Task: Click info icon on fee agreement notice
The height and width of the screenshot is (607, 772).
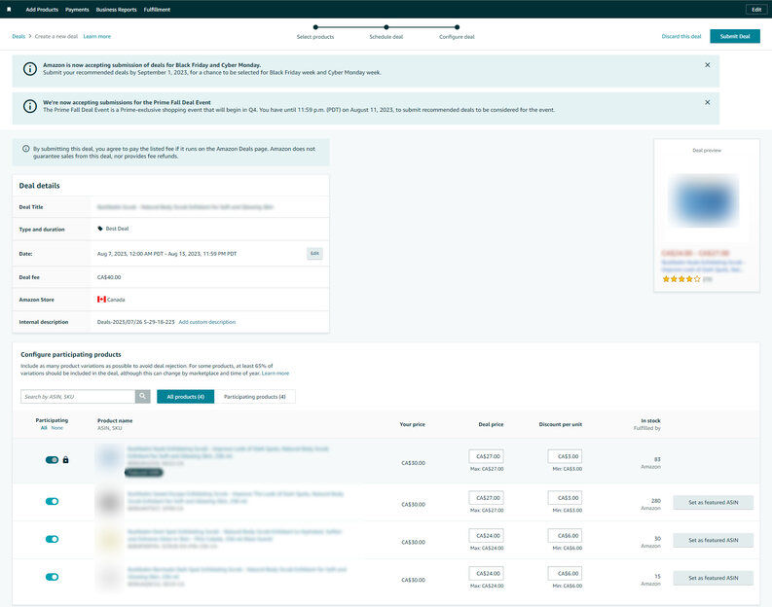Action: [x=25, y=149]
